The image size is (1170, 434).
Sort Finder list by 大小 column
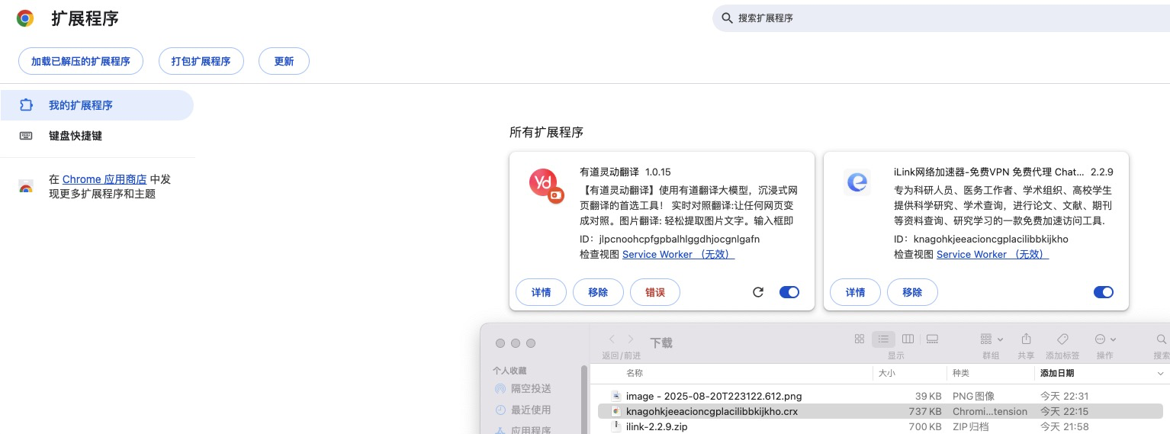(x=887, y=373)
